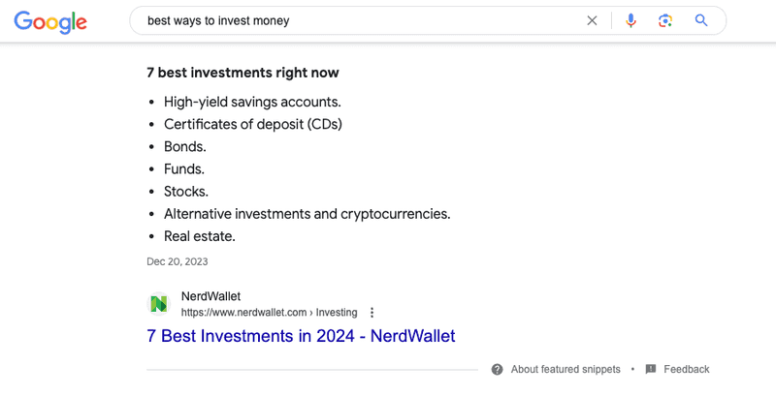Click the nerdwallet.com URL breadcrumb
This screenshot has width=776, height=395.
269,313
